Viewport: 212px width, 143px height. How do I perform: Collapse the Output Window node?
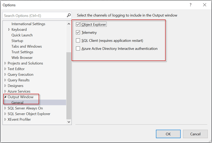point(5,97)
